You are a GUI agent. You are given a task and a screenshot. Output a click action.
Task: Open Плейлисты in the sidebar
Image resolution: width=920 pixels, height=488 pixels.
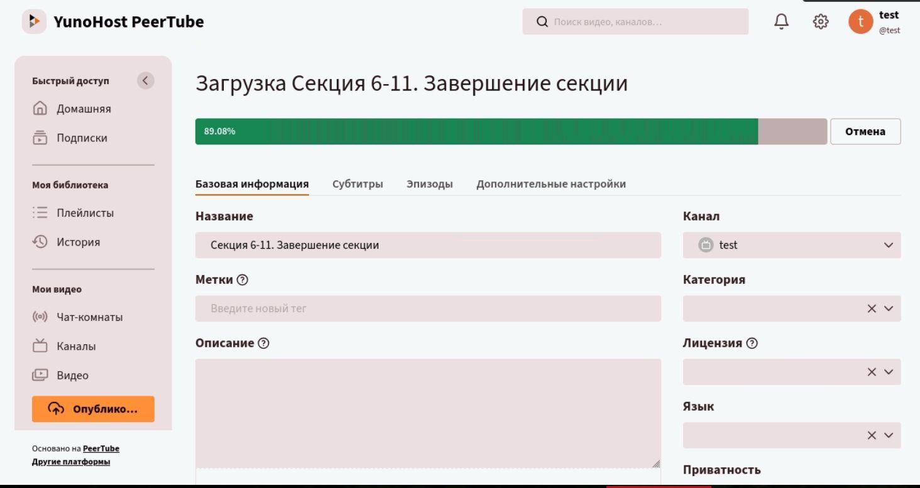[x=85, y=213]
